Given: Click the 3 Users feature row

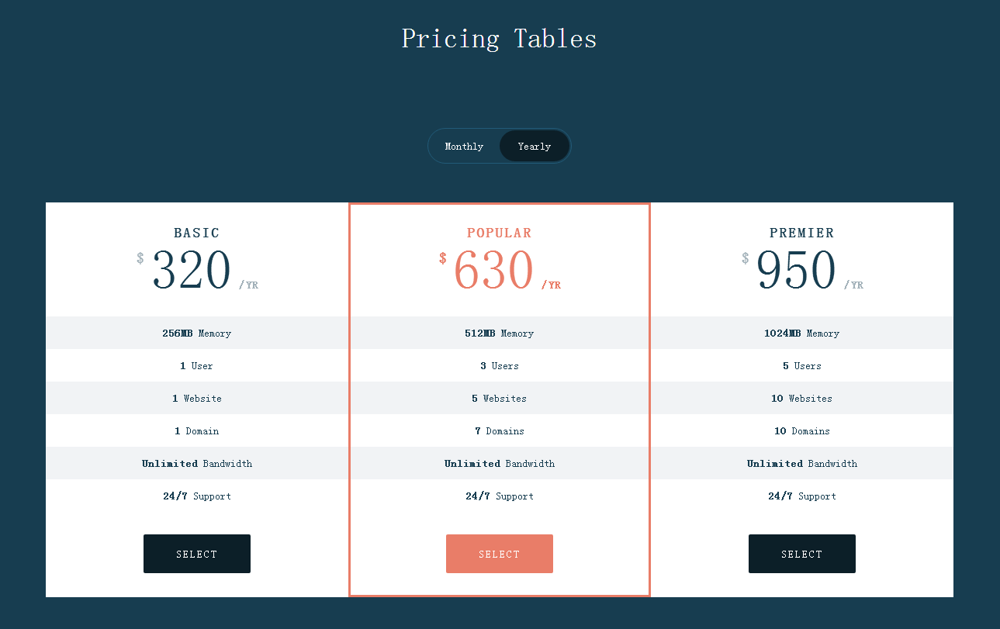Looking at the screenshot, I should tap(500, 365).
